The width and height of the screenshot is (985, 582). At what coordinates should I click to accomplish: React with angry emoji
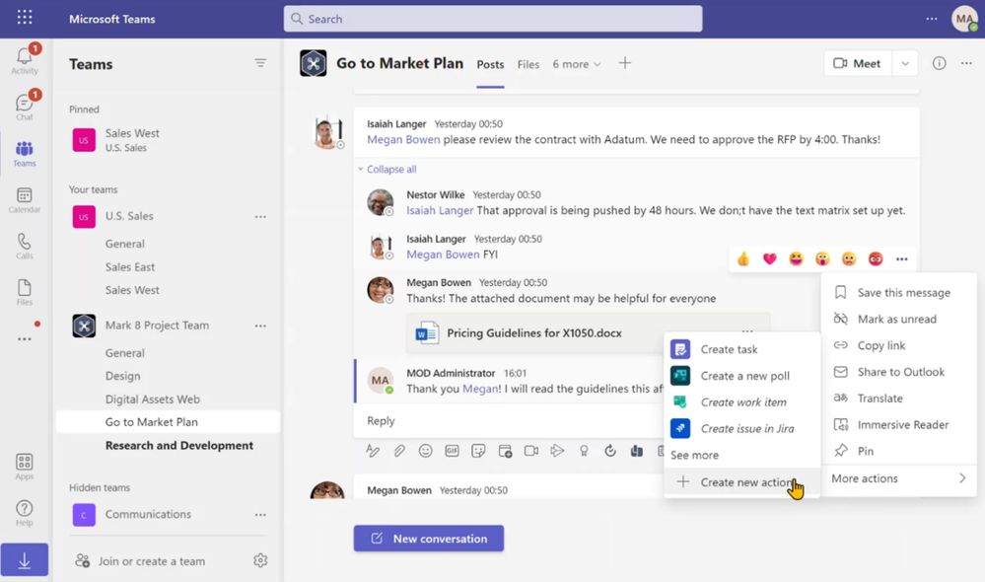[x=876, y=259]
